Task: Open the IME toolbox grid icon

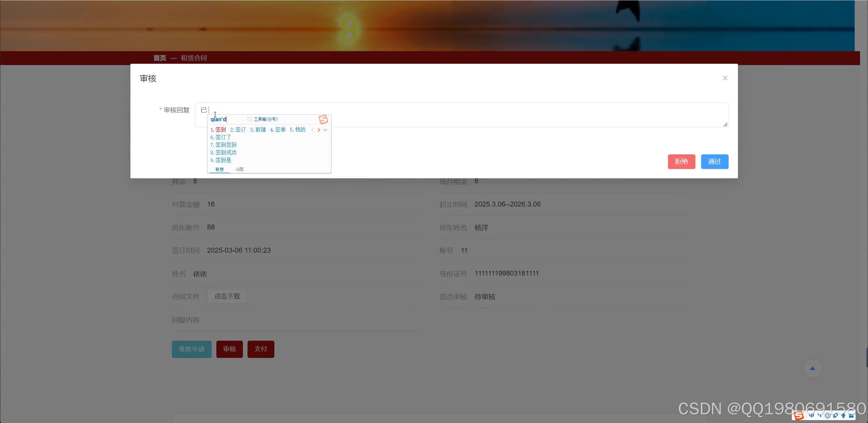Action: tap(851, 416)
